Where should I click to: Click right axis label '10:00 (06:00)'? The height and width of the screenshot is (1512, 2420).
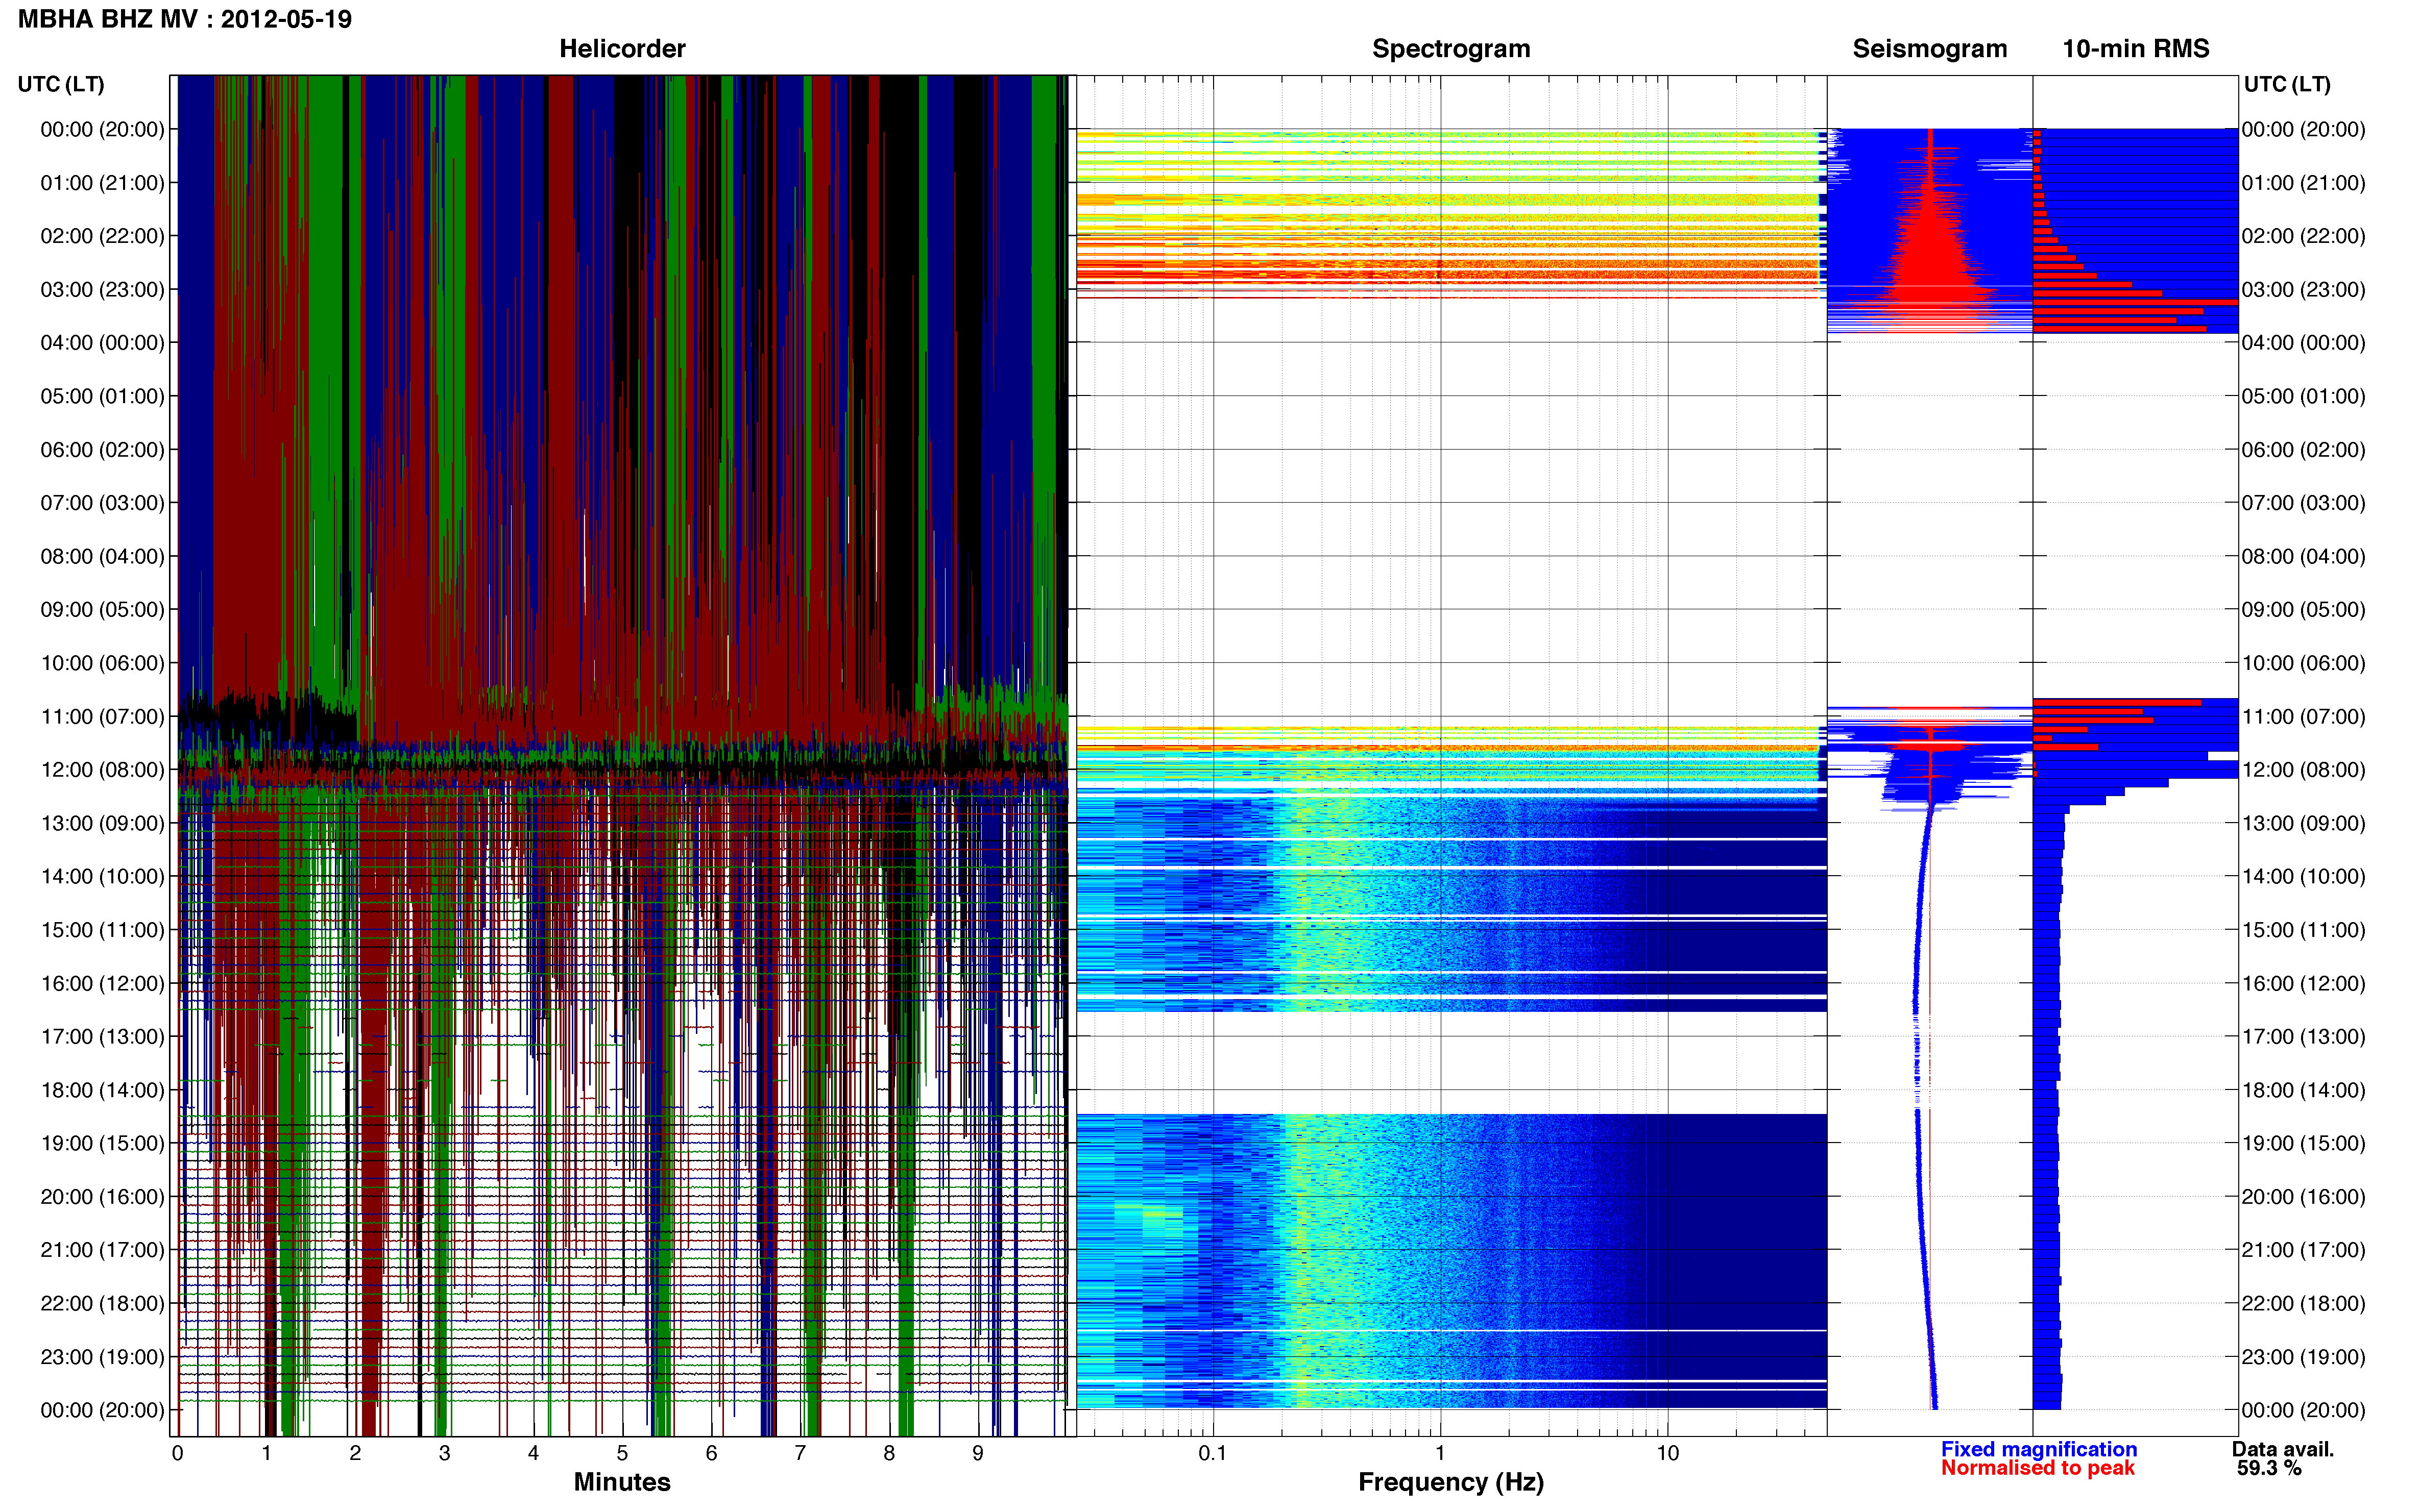coord(2303,663)
